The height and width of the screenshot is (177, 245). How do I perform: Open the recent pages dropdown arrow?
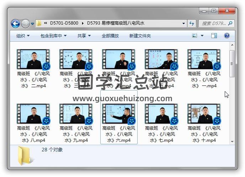click(32, 24)
